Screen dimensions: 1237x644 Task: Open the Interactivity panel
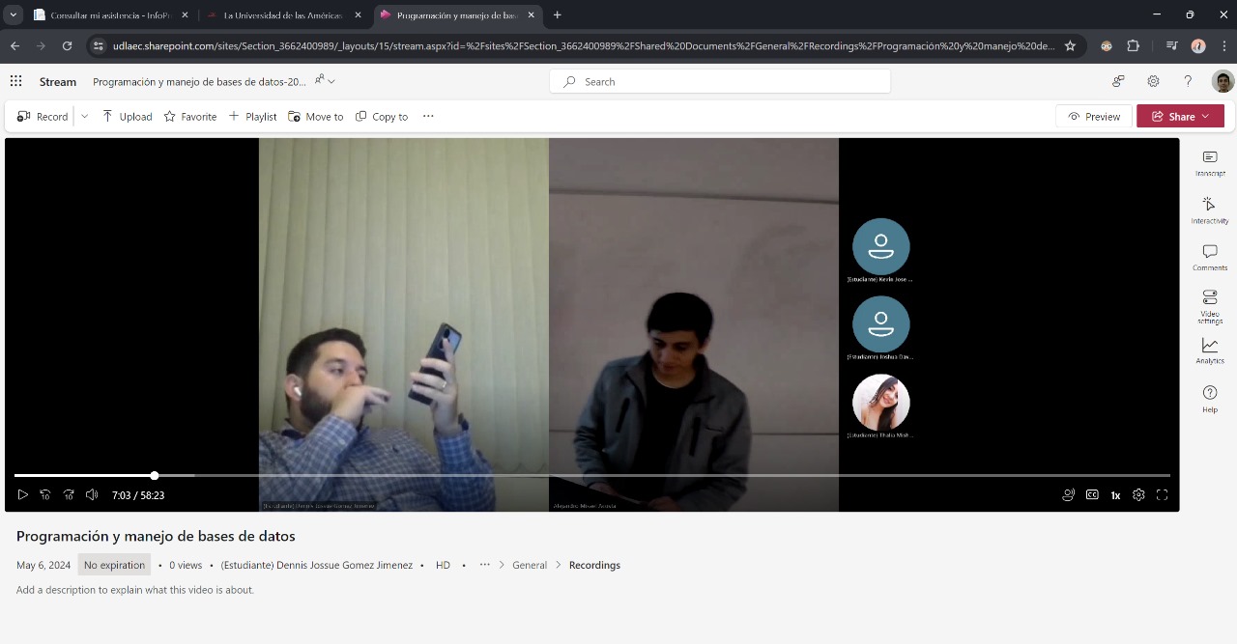tap(1209, 210)
